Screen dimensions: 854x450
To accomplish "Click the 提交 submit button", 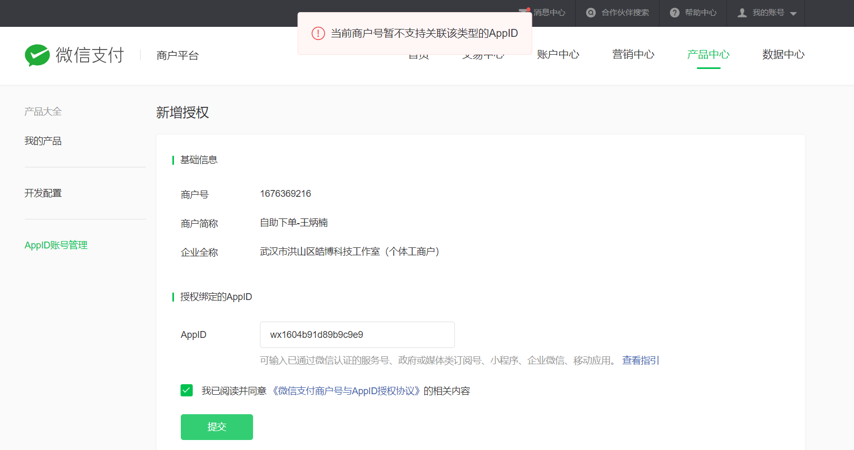I will tap(217, 427).
